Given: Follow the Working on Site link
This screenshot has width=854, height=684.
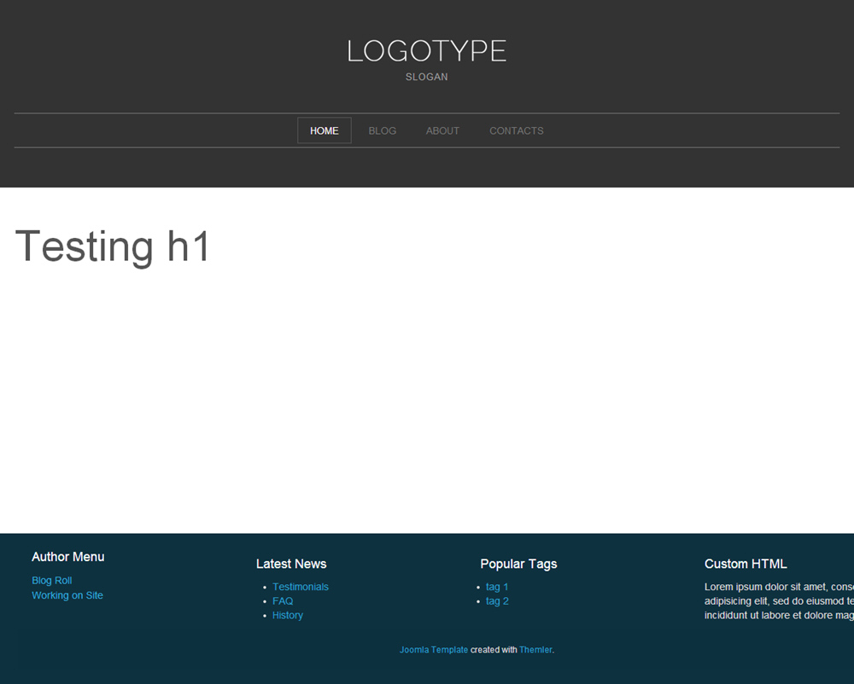Looking at the screenshot, I should [x=67, y=595].
